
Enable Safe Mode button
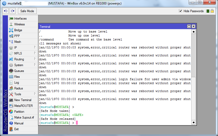(27, 11)
